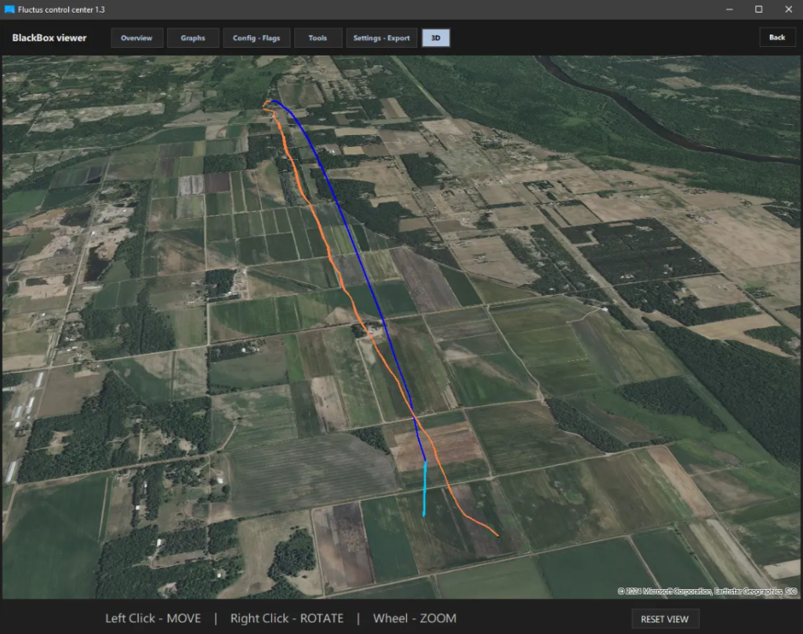Image resolution: width=803 pixels, height=634 pixels.
Task: Open the Overview tab
Action: pos(136,38)
